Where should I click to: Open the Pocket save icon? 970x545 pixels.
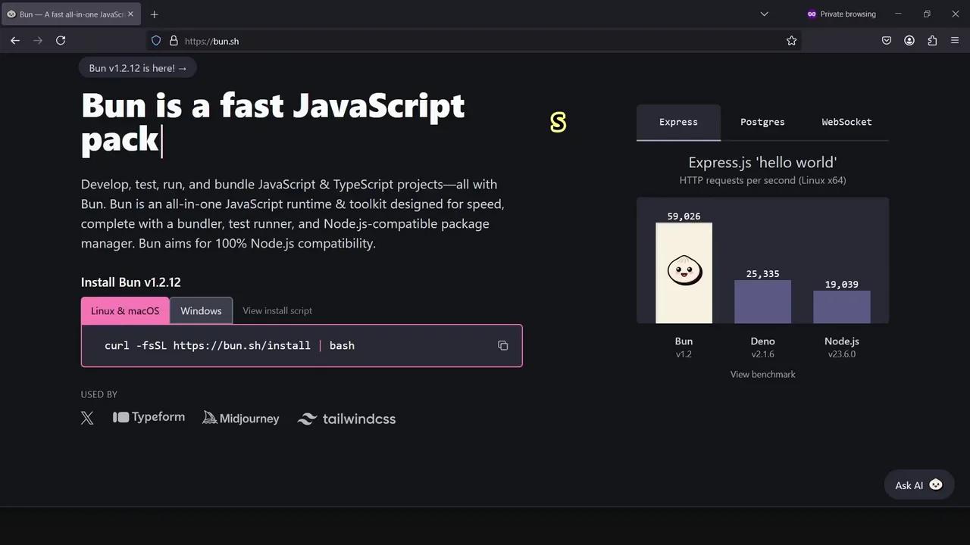887,41
